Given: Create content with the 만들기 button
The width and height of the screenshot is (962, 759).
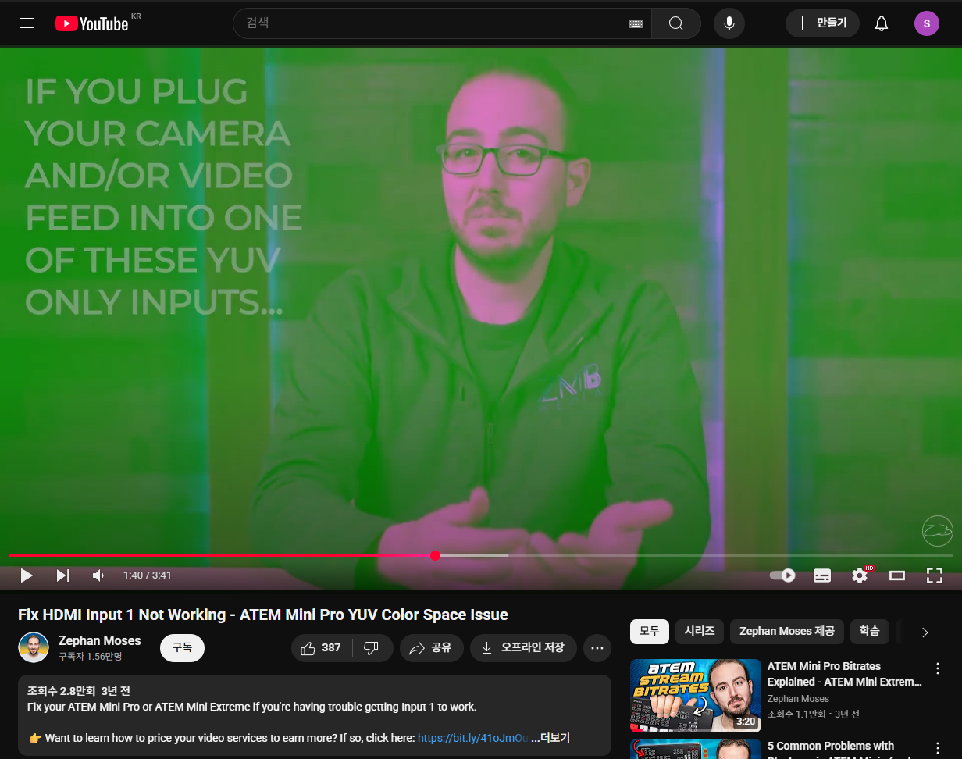Looking at the screenshot, I should tap(822, 23).
